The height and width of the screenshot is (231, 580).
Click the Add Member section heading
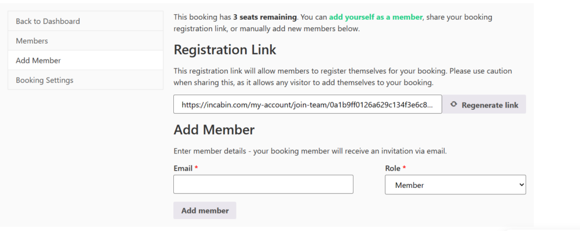click(214, 130)
